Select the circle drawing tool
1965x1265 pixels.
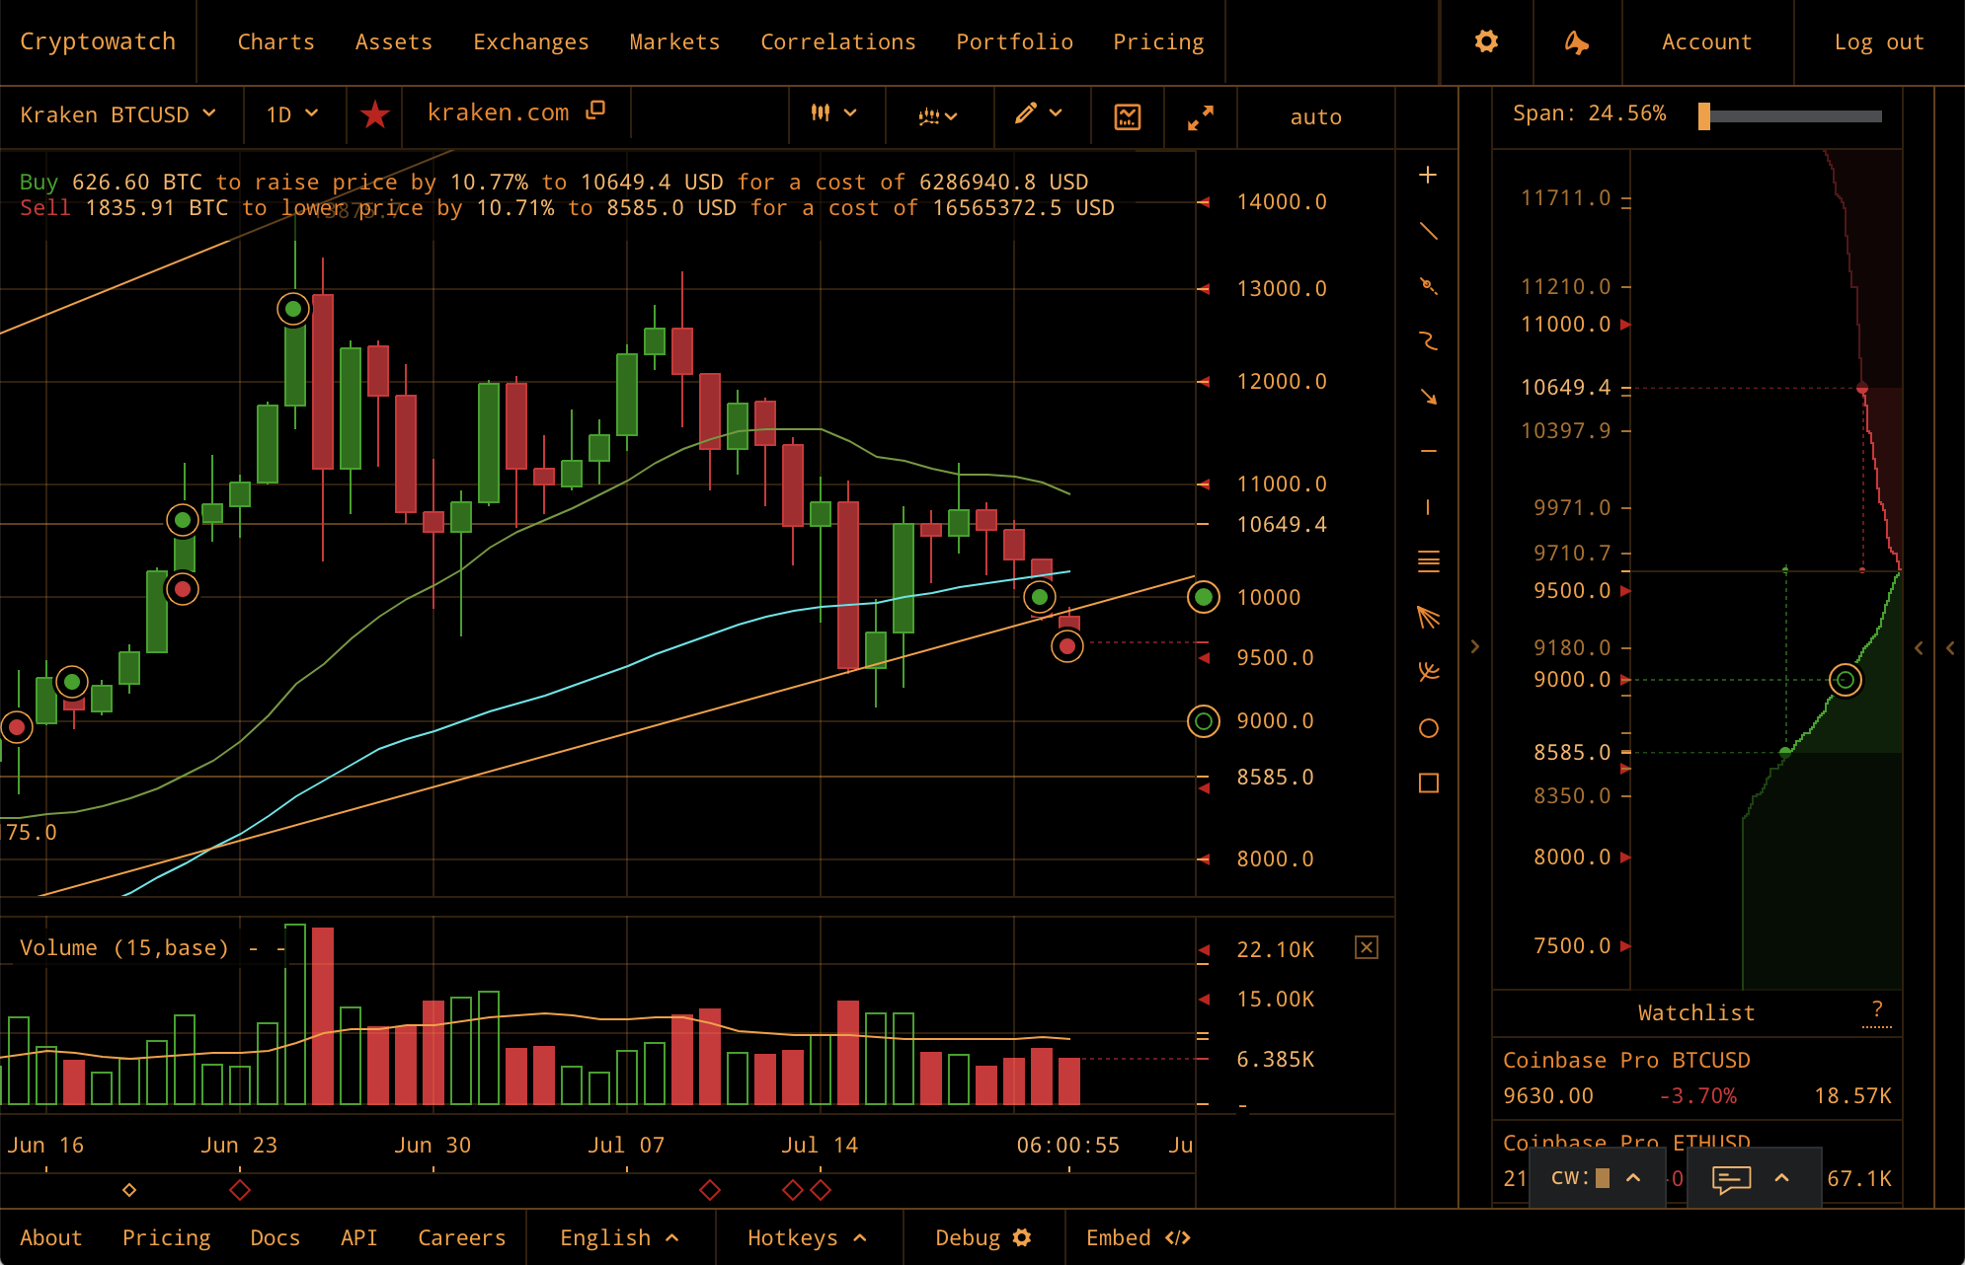pyautogui.click(x=1428, y=728)
